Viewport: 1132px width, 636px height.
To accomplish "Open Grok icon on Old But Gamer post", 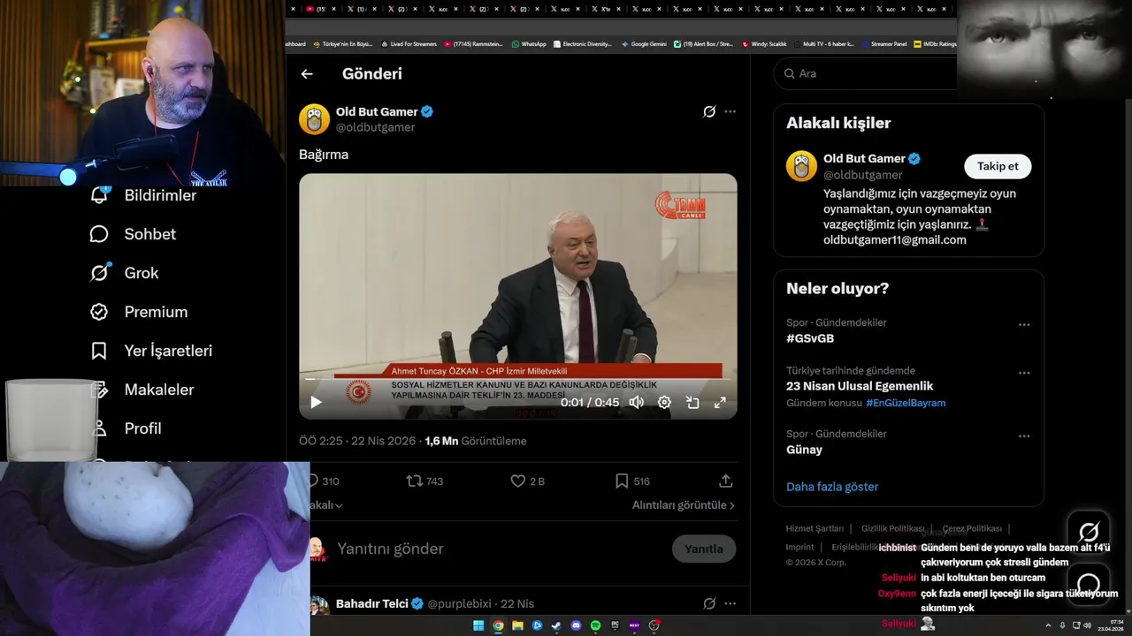I will tap(709, 111).
